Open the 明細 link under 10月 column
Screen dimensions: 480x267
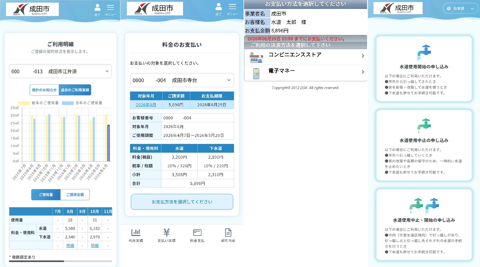[x=95, y=245]
